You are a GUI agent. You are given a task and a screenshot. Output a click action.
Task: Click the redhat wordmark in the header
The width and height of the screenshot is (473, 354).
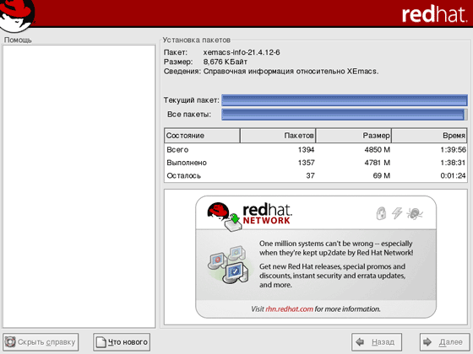pyautogui.click(x=435, y=14)
